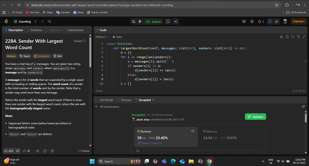
Task: Reveal the Hint
Action: coord(58,56)
